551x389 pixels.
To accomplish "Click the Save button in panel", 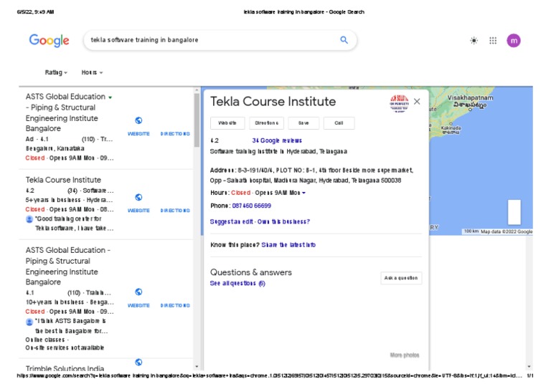I will tap(303, 123).
